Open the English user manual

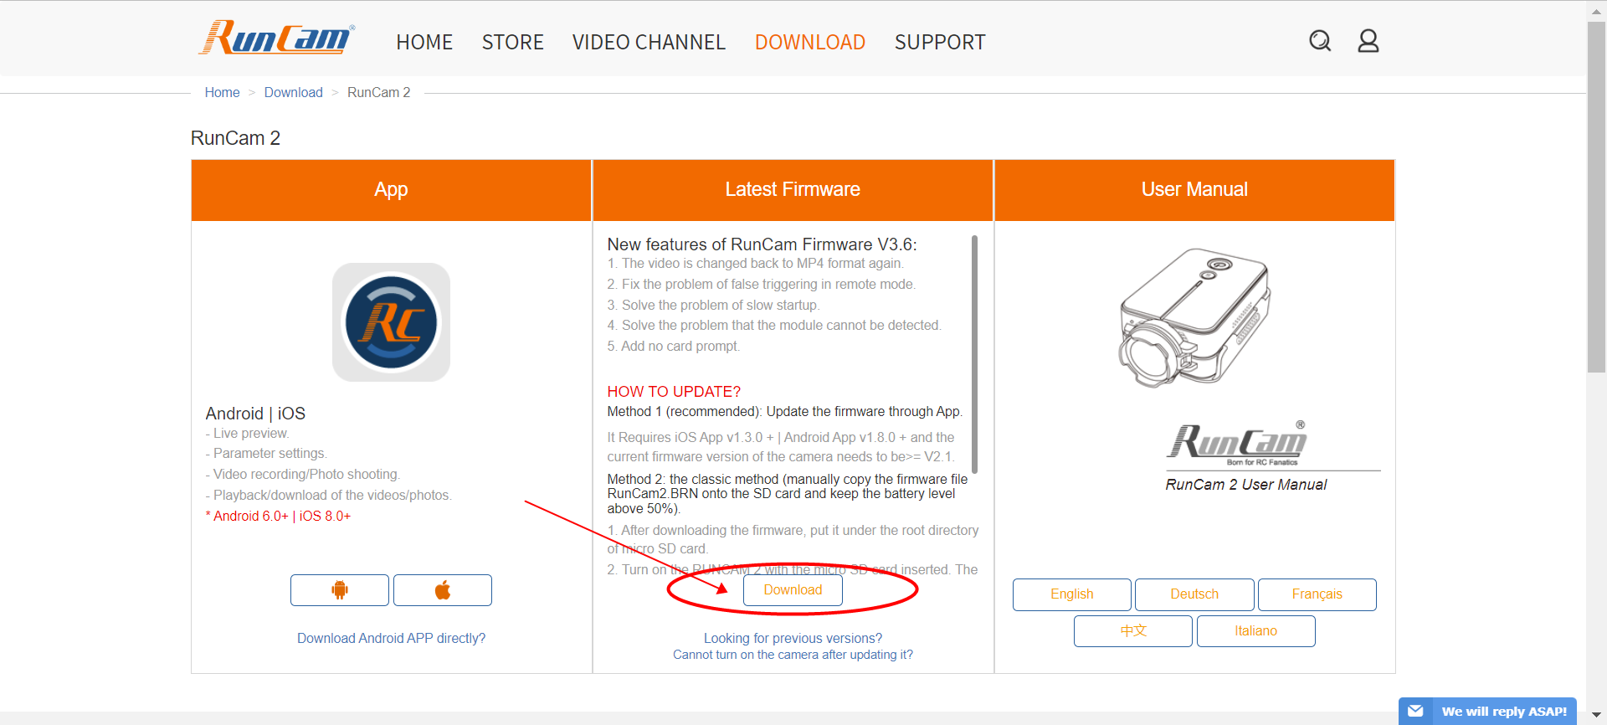[1071, 594]
